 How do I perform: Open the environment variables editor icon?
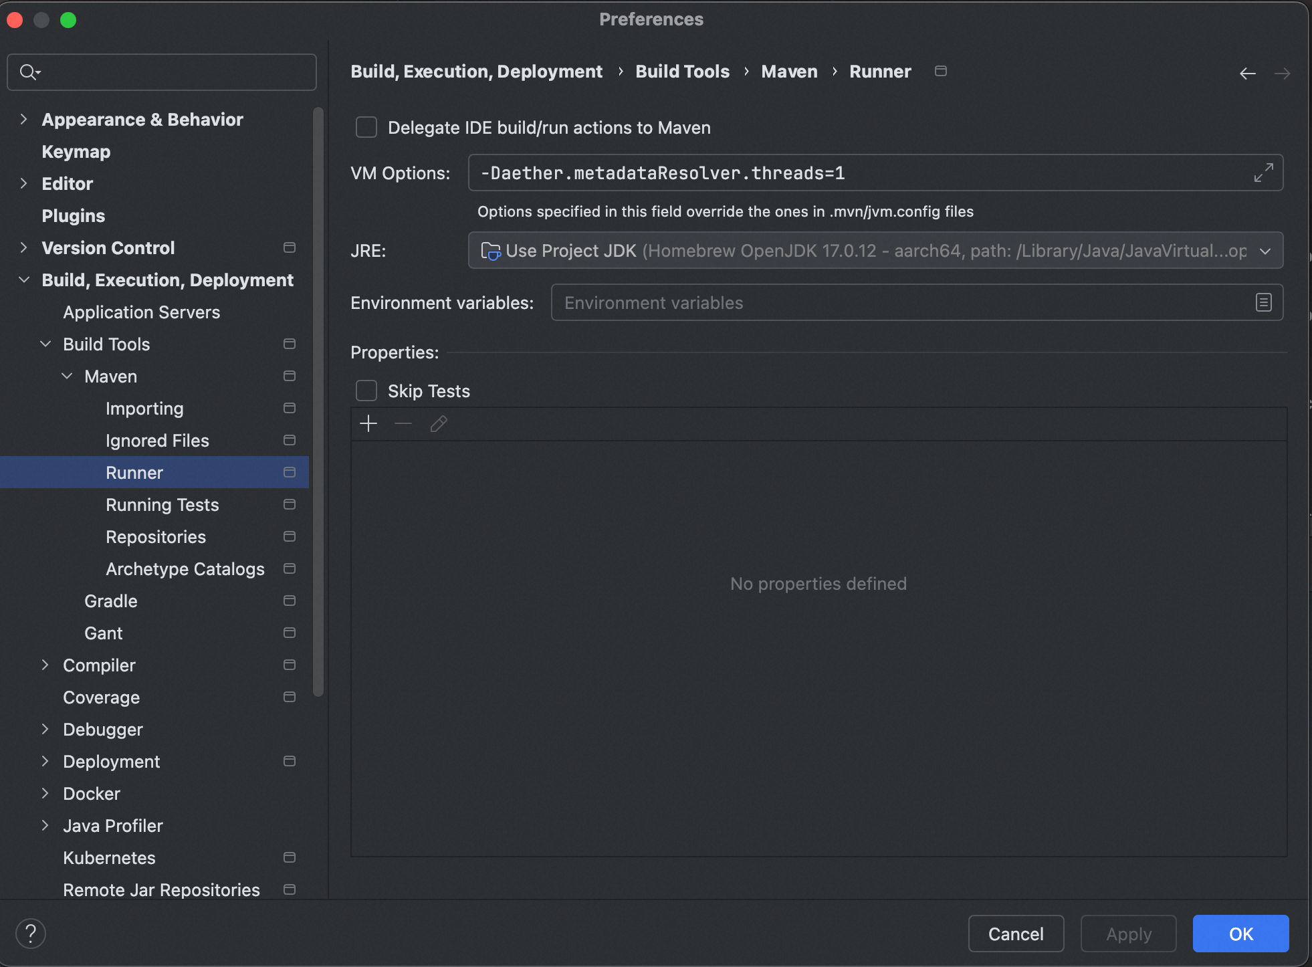[1263, 303]
